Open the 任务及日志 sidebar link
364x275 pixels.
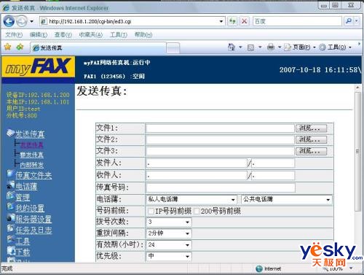[x=33, y=230]
